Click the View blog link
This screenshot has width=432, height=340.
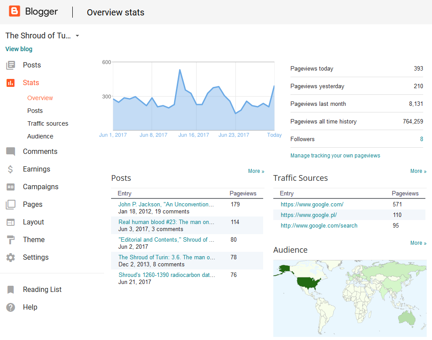pyautogui.click(x=19, y=49)
